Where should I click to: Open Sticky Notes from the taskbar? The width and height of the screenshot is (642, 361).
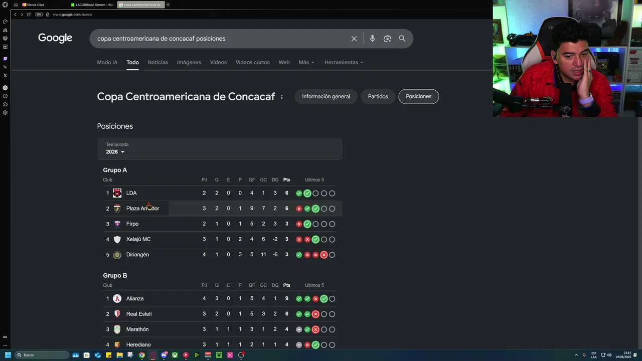[x=108, y=355]
